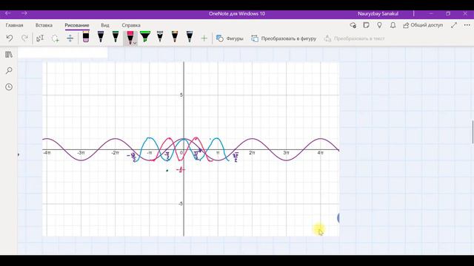
Task: Select the objects or type text tool
Action: point(40,38)
